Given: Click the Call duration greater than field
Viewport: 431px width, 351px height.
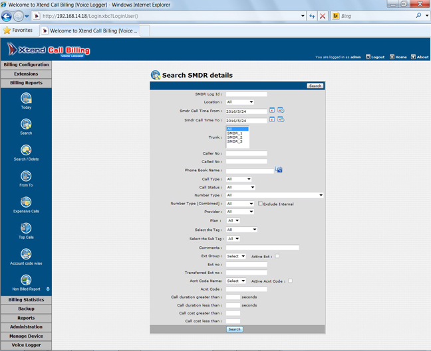Looking at the screenshot, I should click(x=233, y=297).
